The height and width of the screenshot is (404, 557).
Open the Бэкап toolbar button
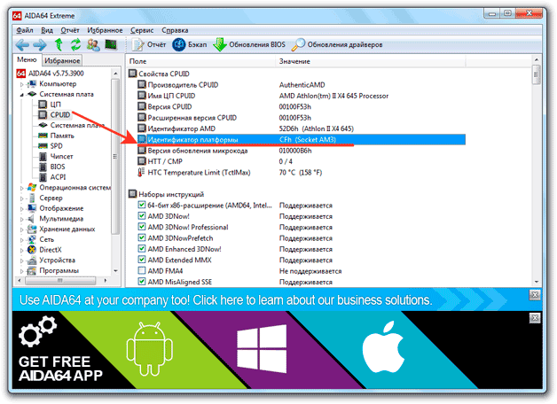(190, 44)
